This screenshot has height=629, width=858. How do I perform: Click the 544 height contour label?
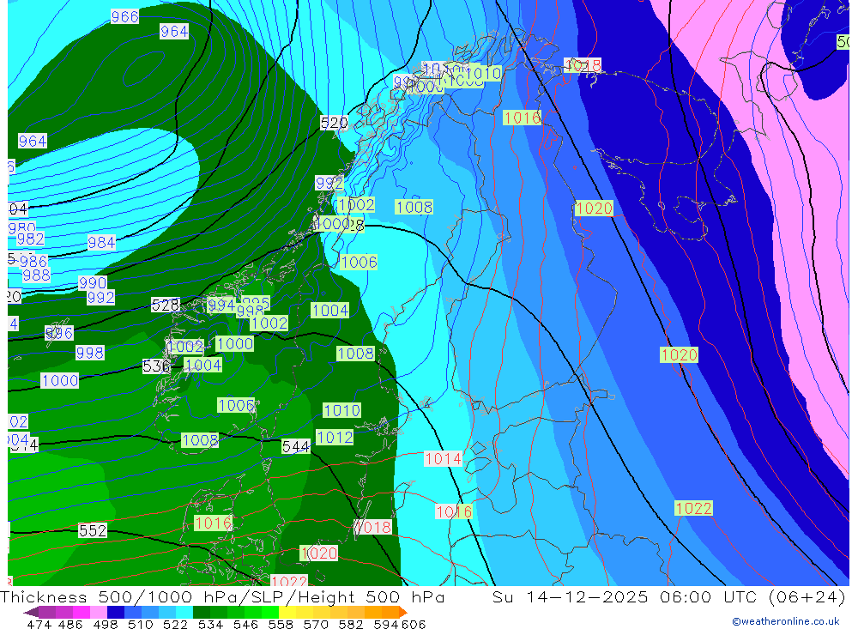tap(295, 447)
